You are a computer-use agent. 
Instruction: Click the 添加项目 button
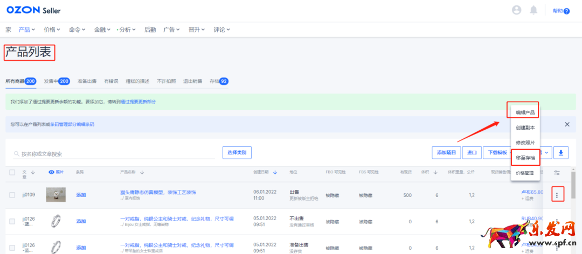point(446,153)
